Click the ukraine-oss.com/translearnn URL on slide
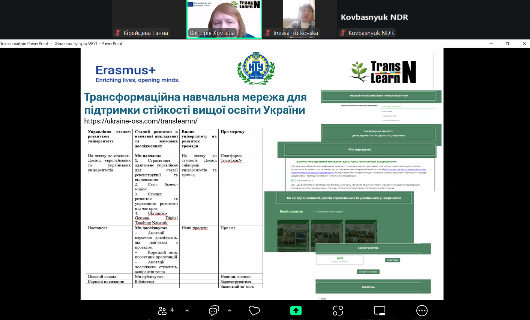Viewport: 530px width, 320px height. (x=141, y=121)
